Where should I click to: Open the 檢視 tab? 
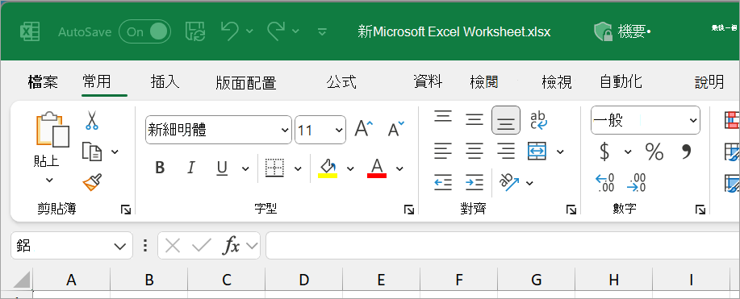tap(557, 82)
